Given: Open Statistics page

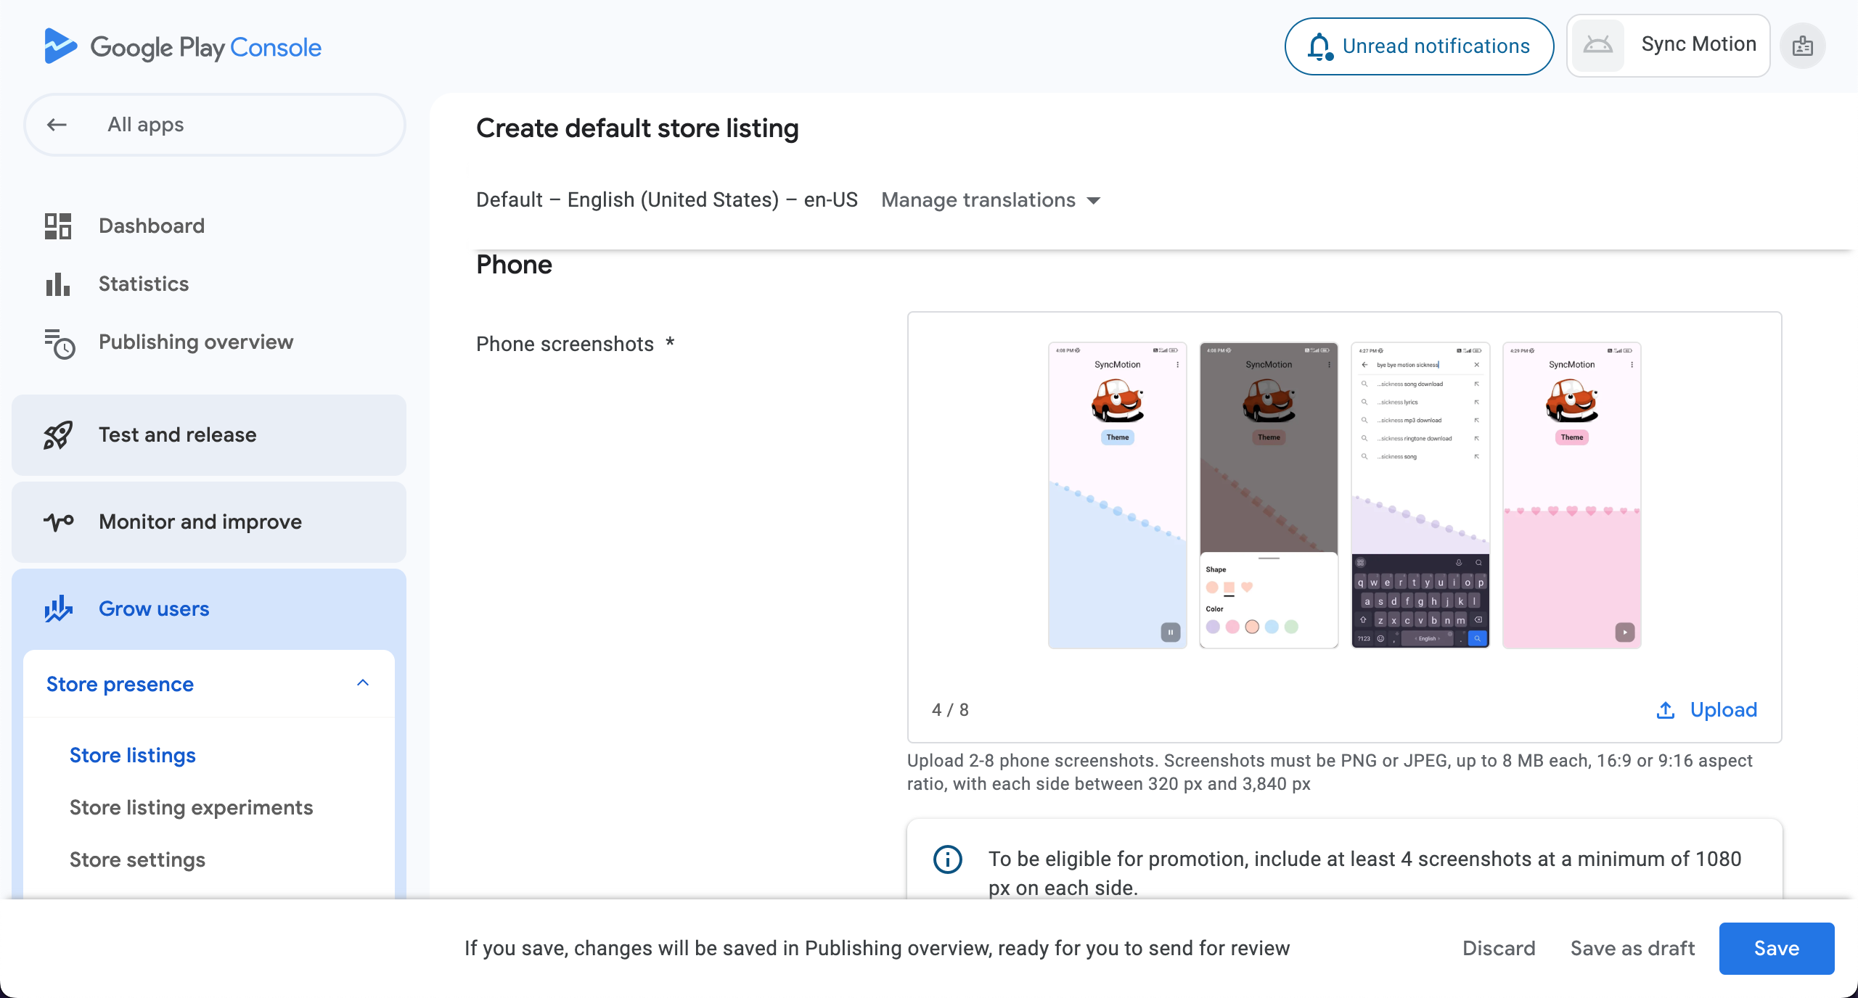Looking at the screenshot, I should point(144,284).
